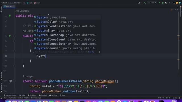Toggle read-only lock icon in status bar

(x=180, y=98)
